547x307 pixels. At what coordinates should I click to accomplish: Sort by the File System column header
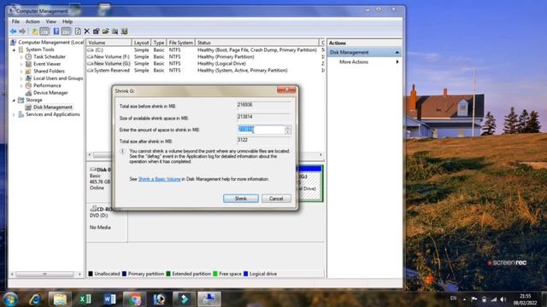180,43
